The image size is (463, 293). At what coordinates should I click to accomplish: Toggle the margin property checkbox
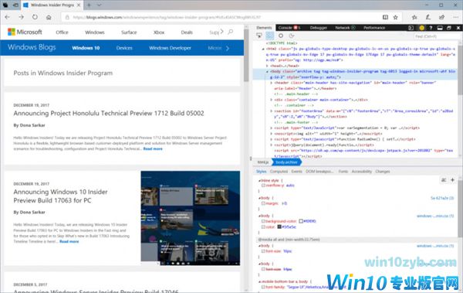263,203
